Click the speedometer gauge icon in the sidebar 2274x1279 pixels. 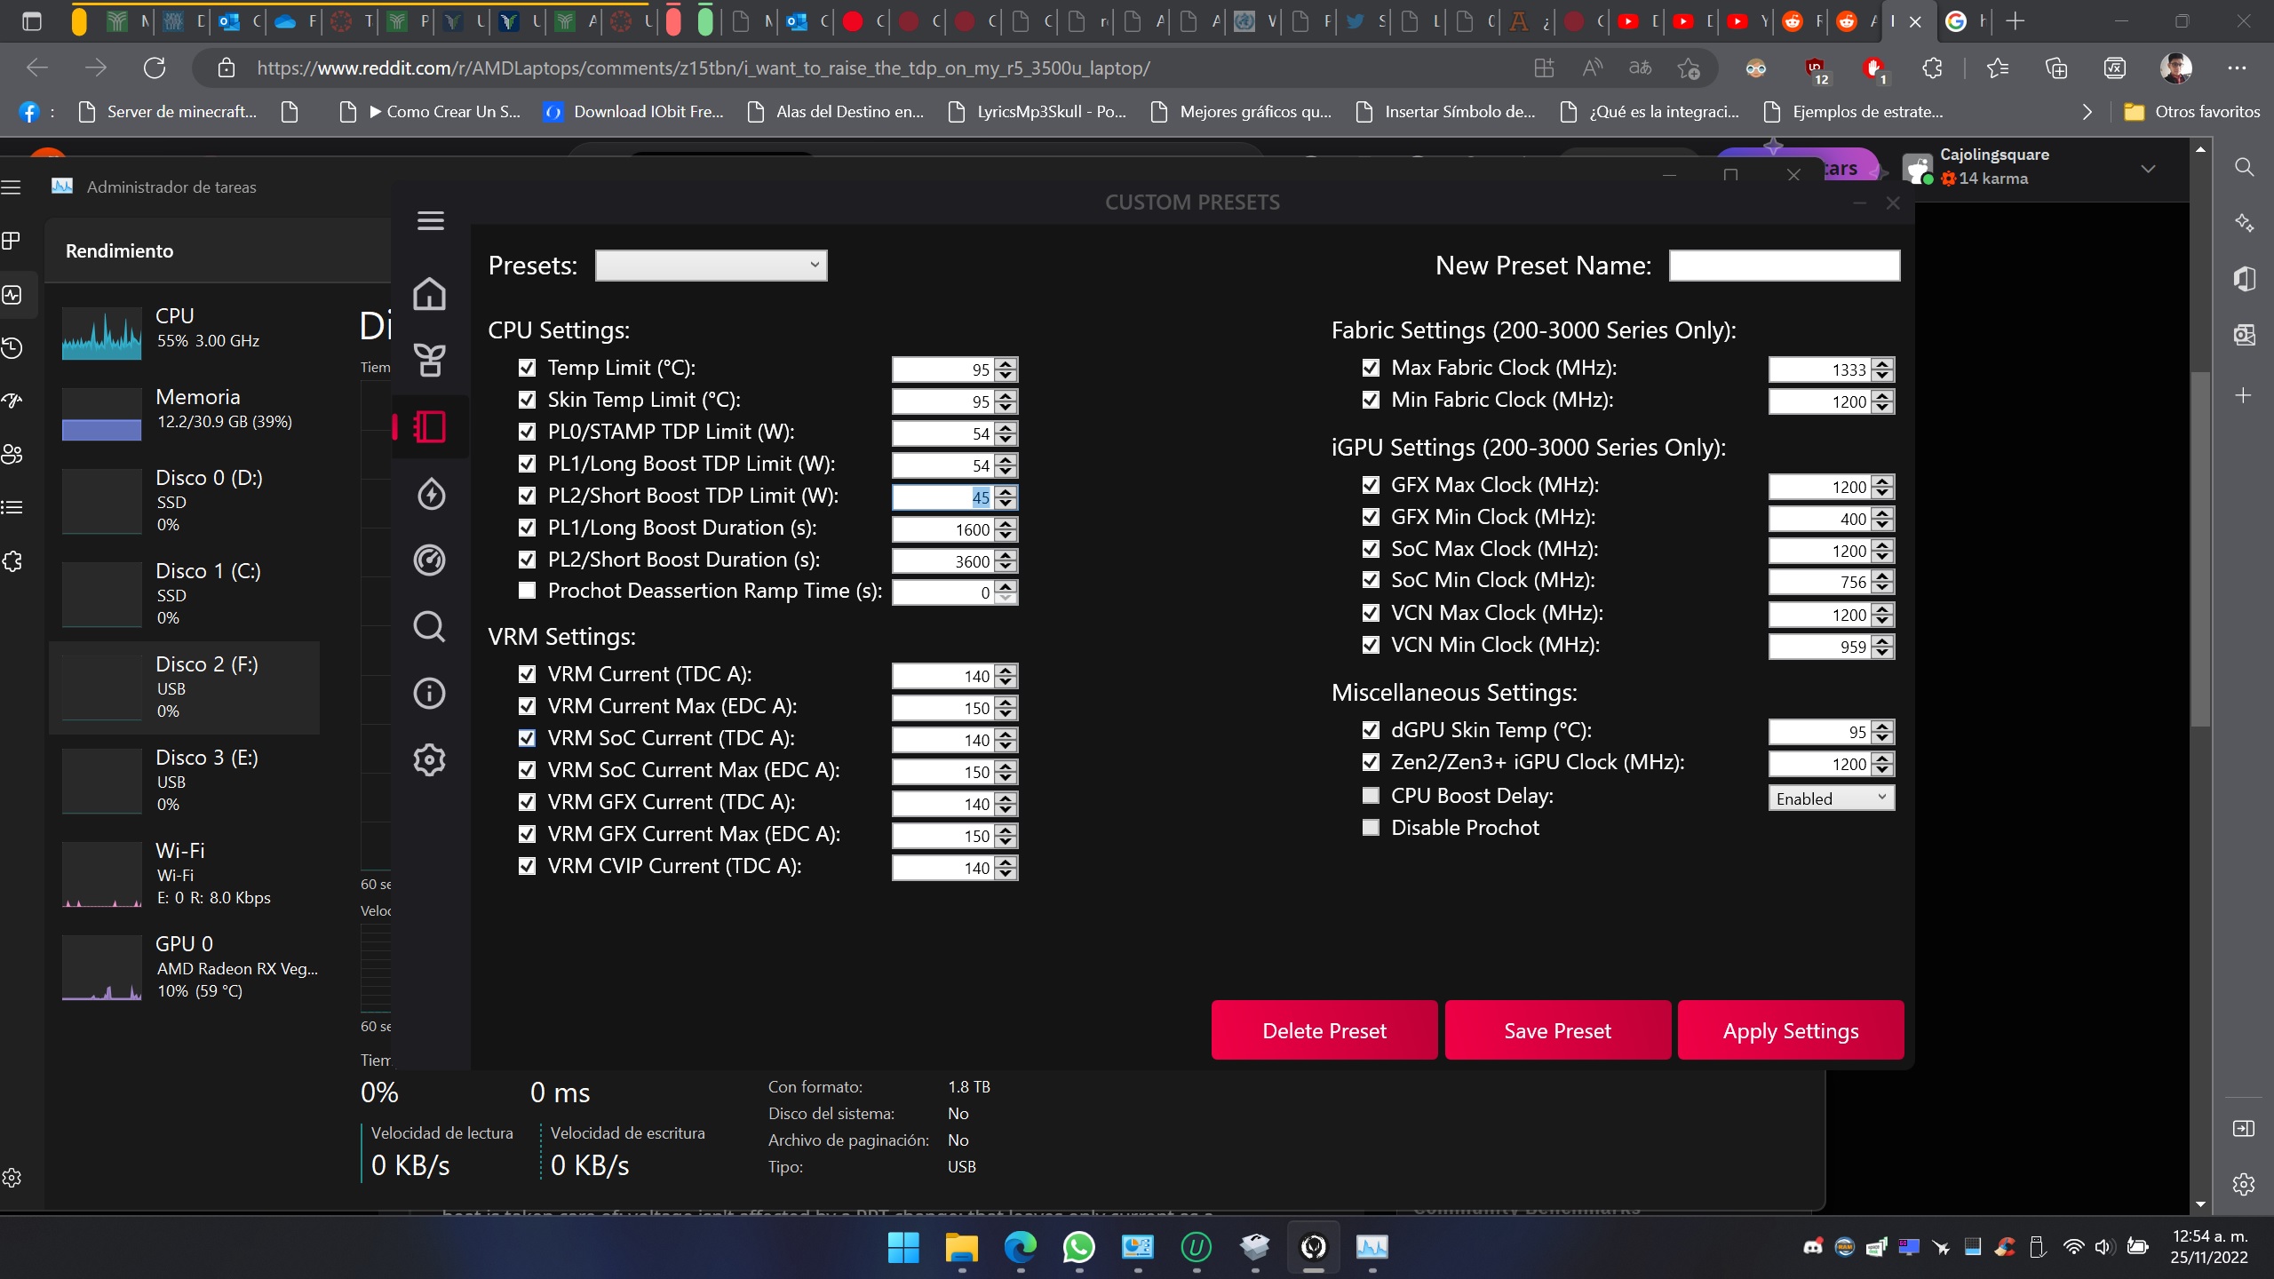point(430,560)
